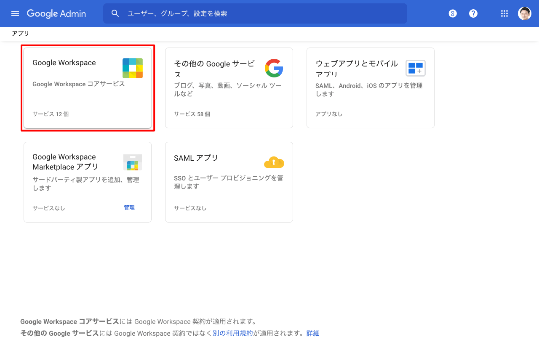Click 'サービスなし' in SAML card
The width and height of the screenshot is (539, 350).
click(x=190, y=208)
